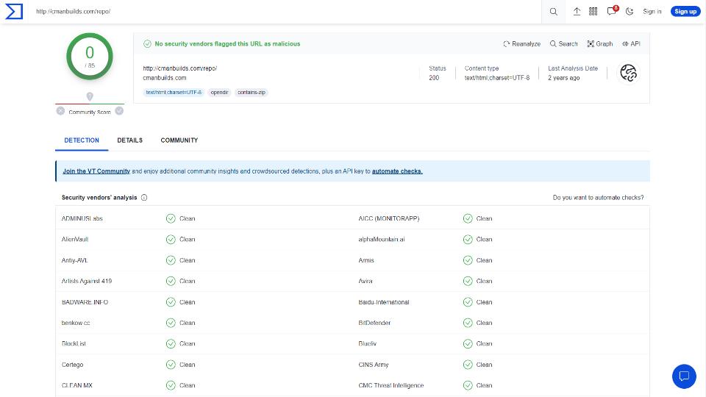Click Sign in link
The height and width of the screenshot is (397, 706).
tap(652, 11)
